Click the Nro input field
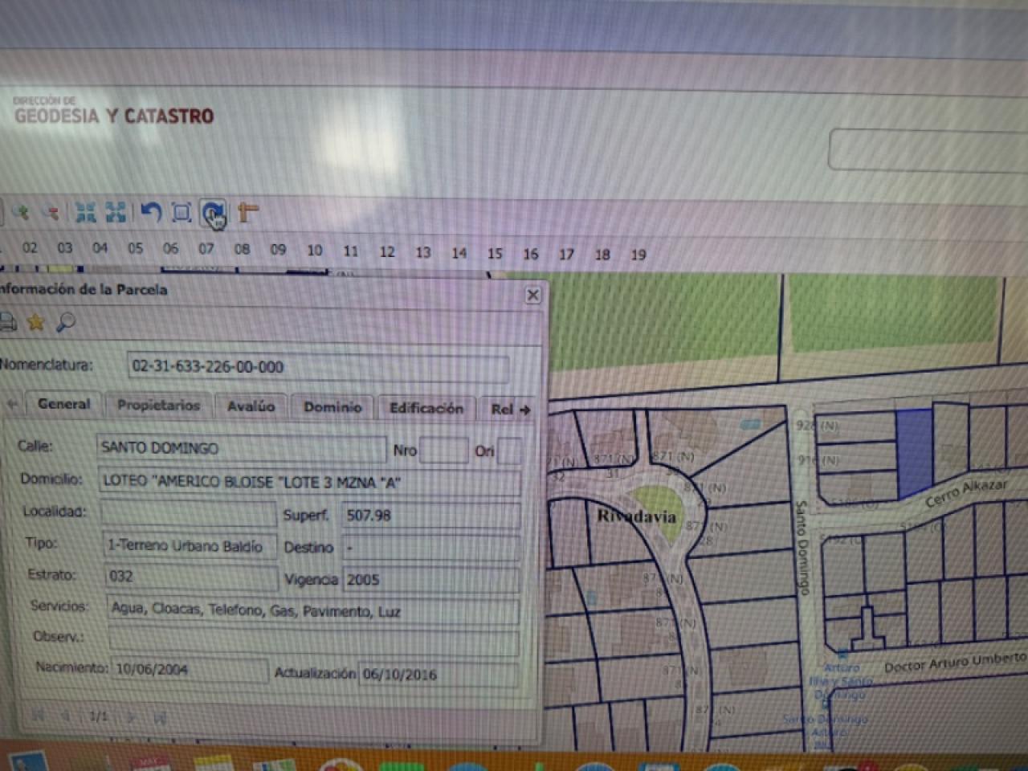 coord(443,451)
